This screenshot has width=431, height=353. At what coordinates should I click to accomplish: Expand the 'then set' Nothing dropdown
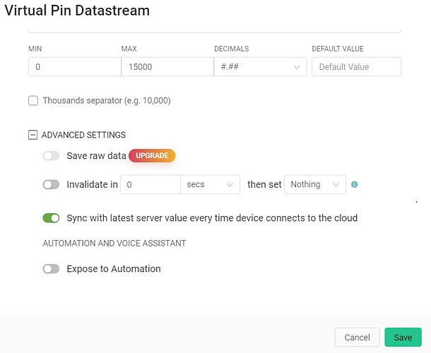pyautogui.click(x=314, y=184)
